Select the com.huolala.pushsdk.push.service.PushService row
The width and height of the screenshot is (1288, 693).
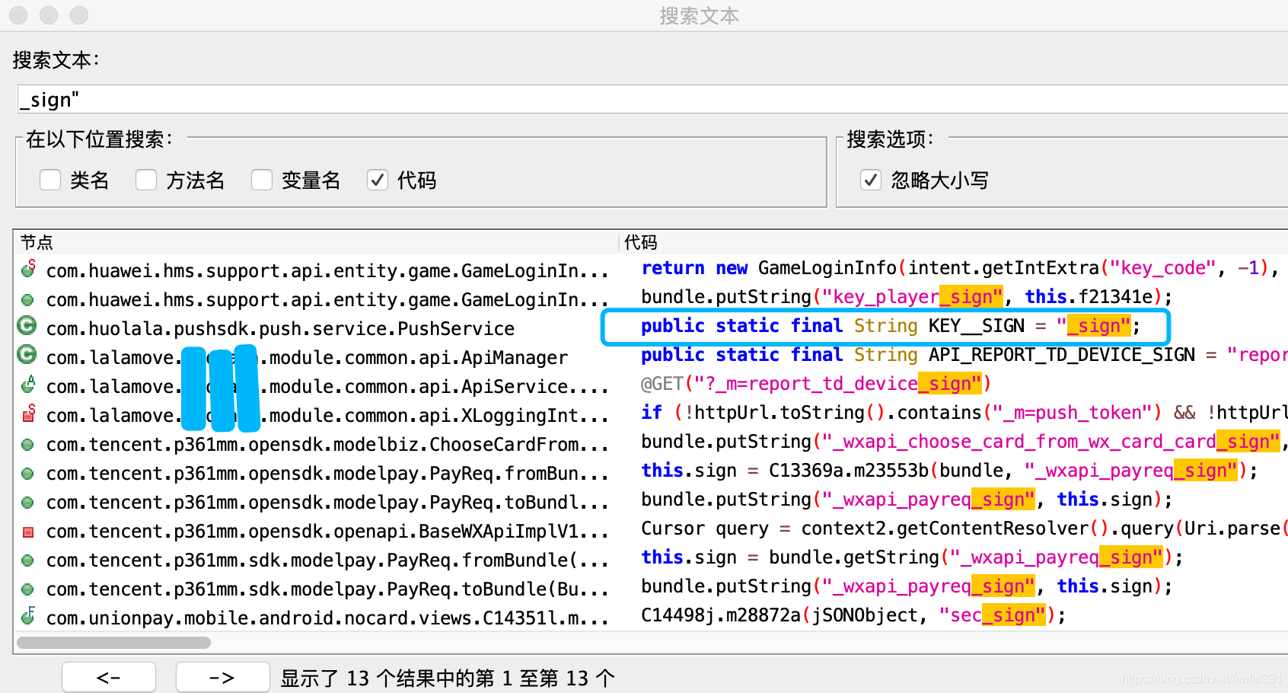tap(280, 328)
